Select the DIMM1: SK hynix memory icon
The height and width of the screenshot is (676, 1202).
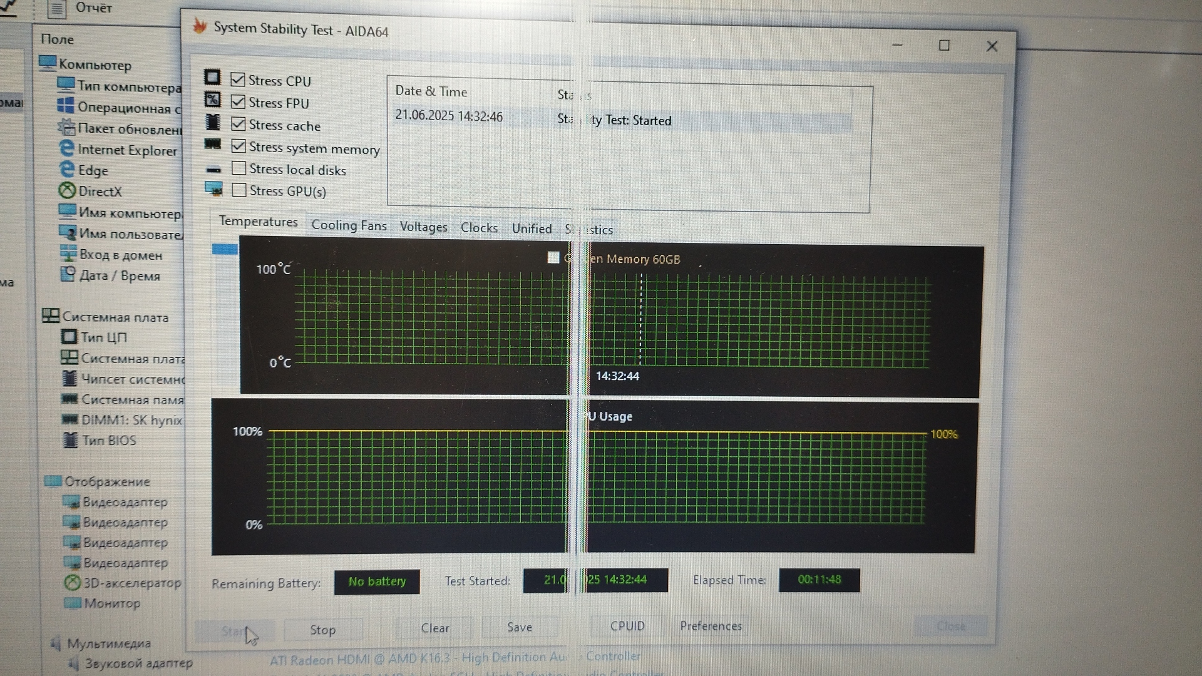(x=70, y=419)
